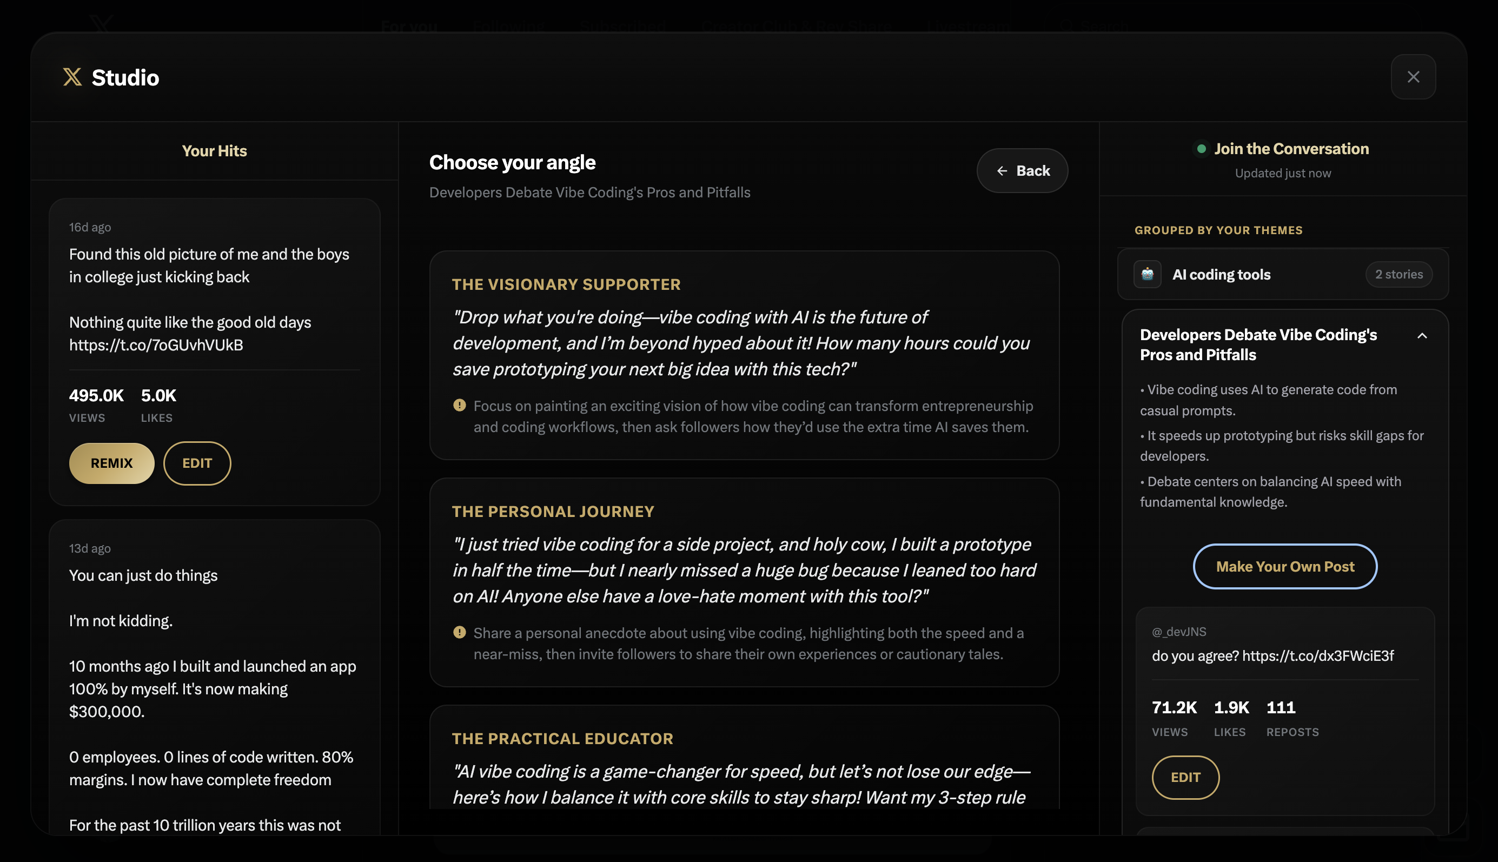Go back using the Back button
The width and height of the screenshot is (1498, 862).
[1022, 171]
